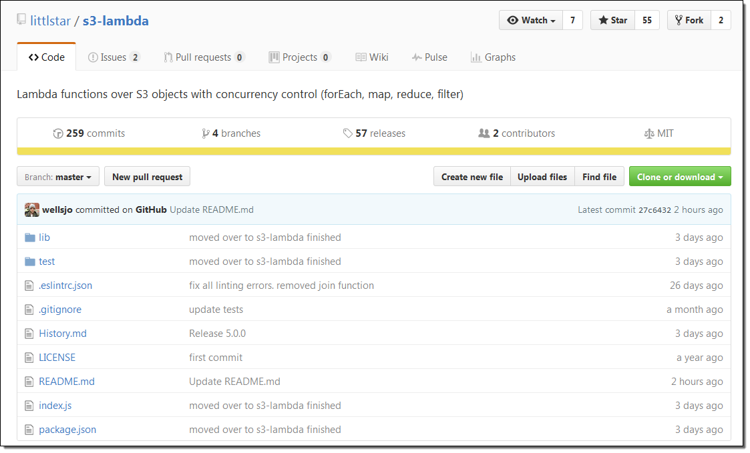View the 7 watchers count

[x=572, y=20]
